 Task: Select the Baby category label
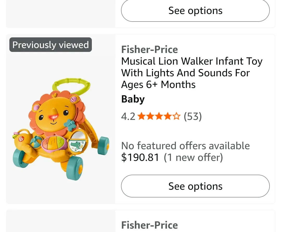tap(133, 99)
